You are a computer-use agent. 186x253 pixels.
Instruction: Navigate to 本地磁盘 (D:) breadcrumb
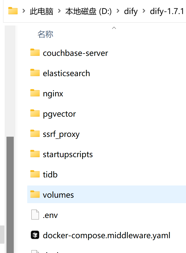point(88,11)
